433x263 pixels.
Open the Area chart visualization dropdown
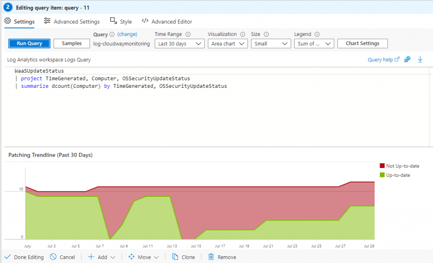point(228,43)
